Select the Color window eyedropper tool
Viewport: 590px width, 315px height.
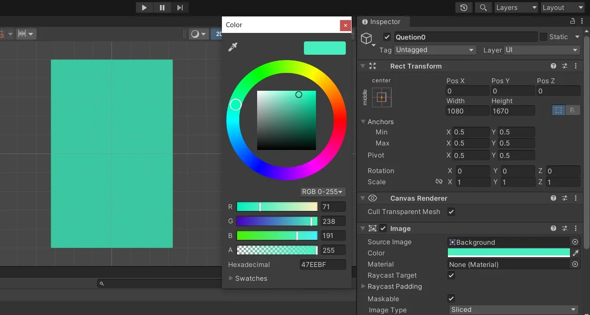(233, 47)
